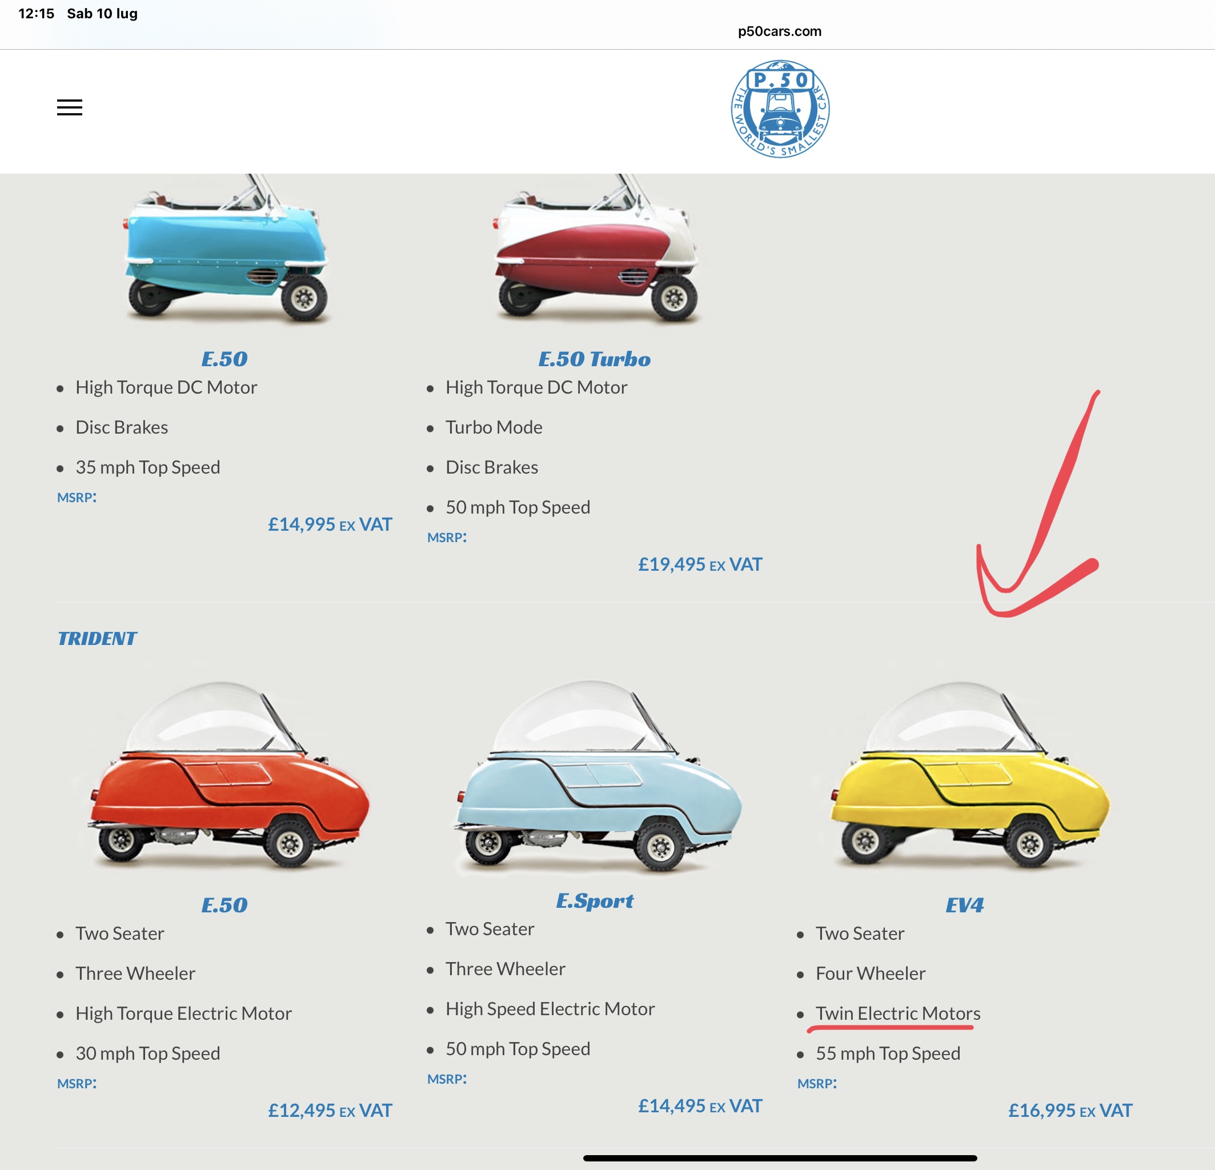
Task: Select the £14,995 ex VAT price
Action: tap(330, 524)
